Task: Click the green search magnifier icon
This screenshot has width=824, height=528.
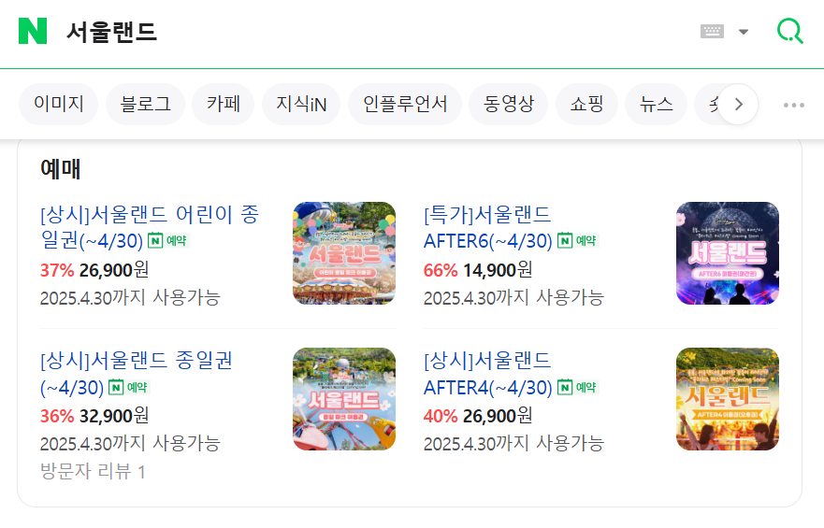Action: (x=789, y=31)
